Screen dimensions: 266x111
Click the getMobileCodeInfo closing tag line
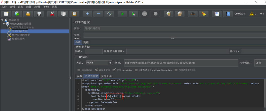pos(102,102)
